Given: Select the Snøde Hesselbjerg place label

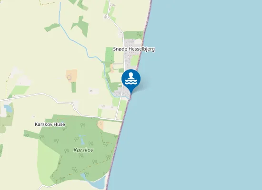Looking at the screenshot, I should [x=134, y=49].
